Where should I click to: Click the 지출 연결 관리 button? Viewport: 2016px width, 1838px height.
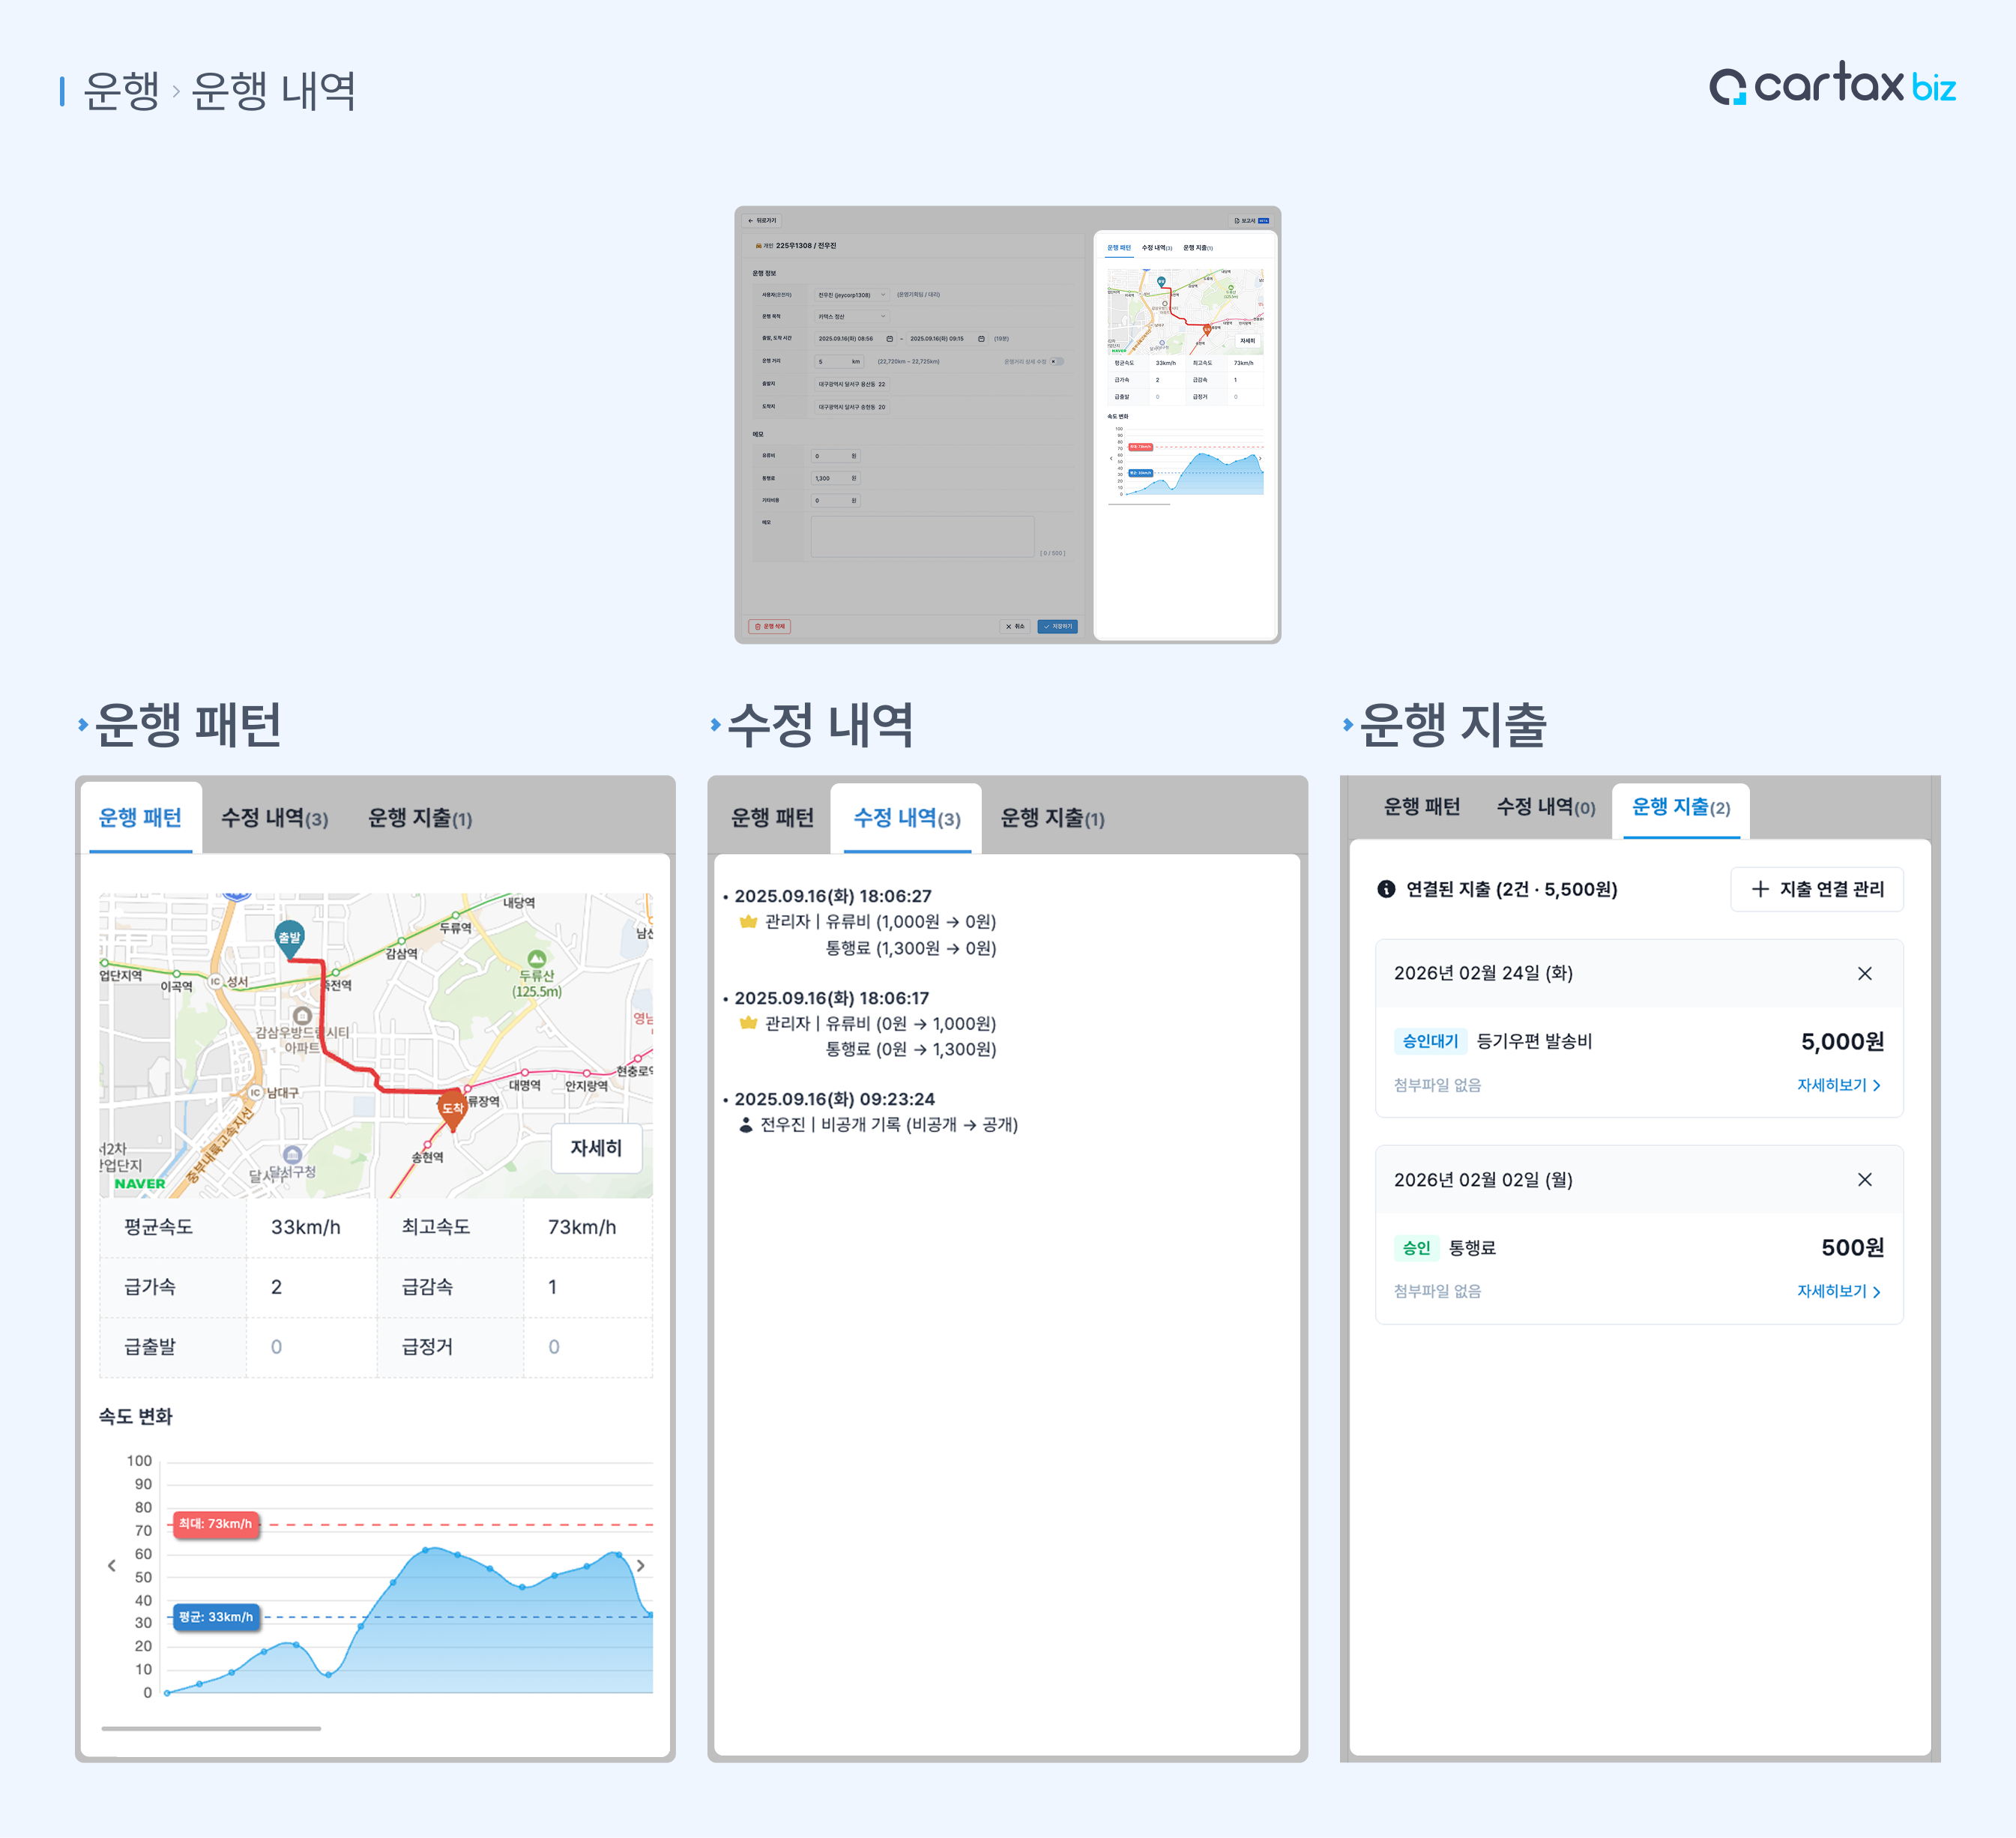tap(1817, 888)
